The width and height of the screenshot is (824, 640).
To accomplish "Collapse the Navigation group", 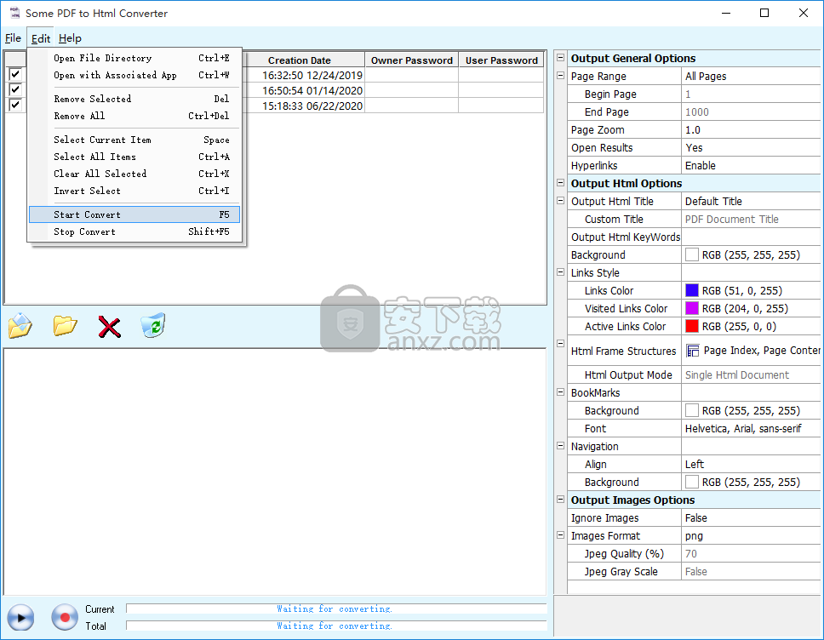I will pyautogui.click(x=561, y=446).
